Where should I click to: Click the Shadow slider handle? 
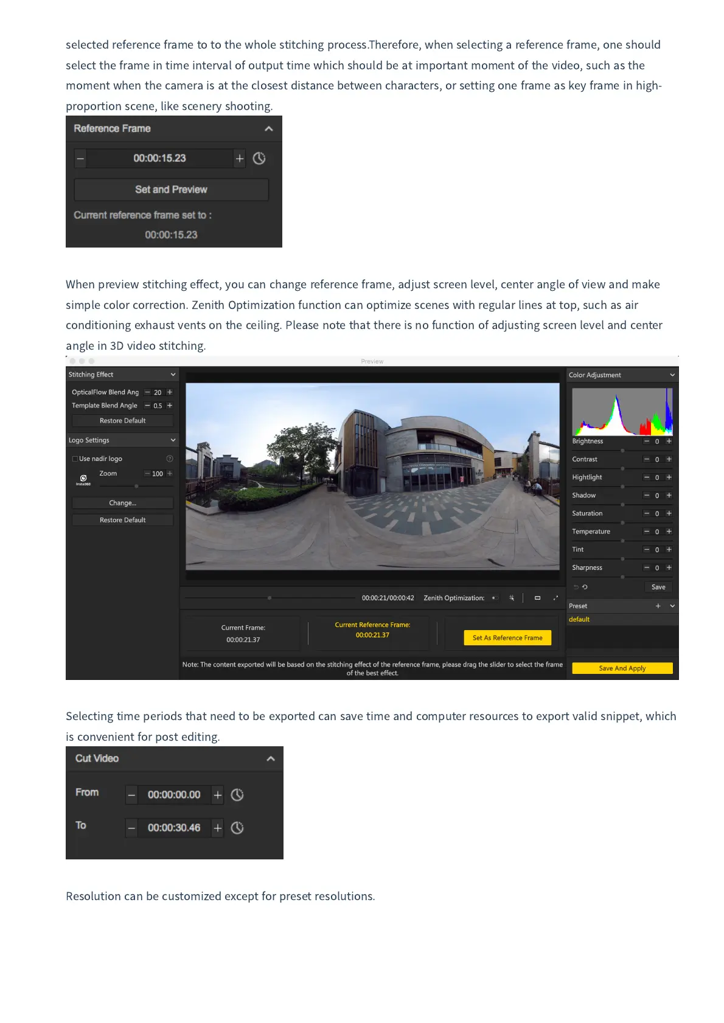622,505
